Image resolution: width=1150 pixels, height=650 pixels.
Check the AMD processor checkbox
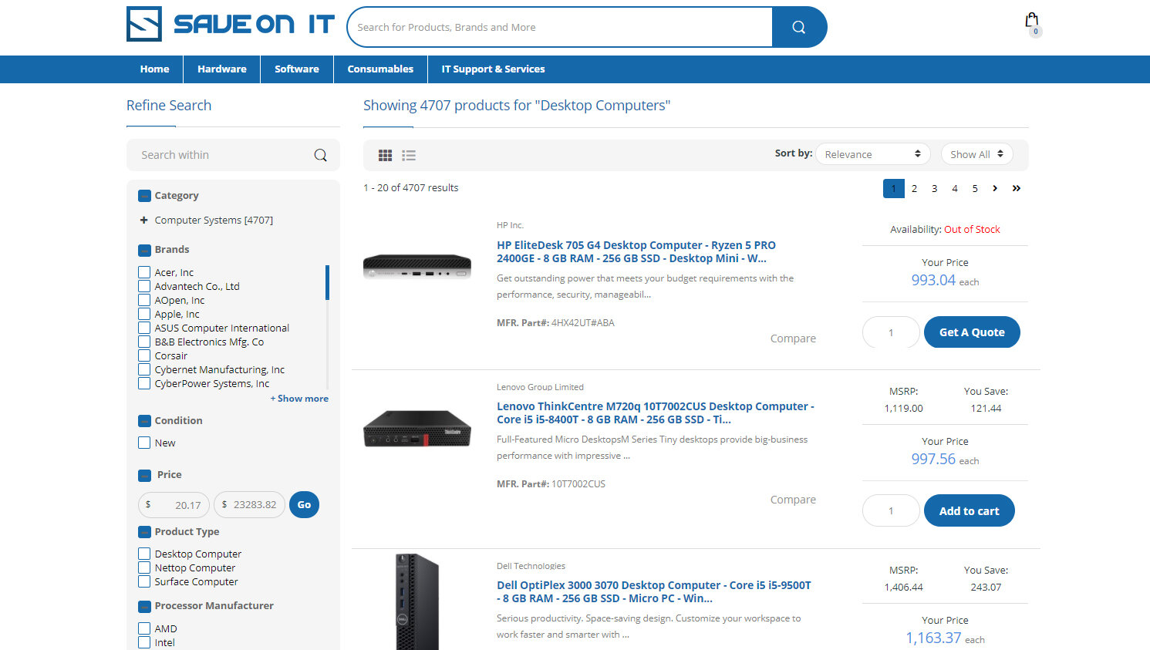(x=144, y=628)
